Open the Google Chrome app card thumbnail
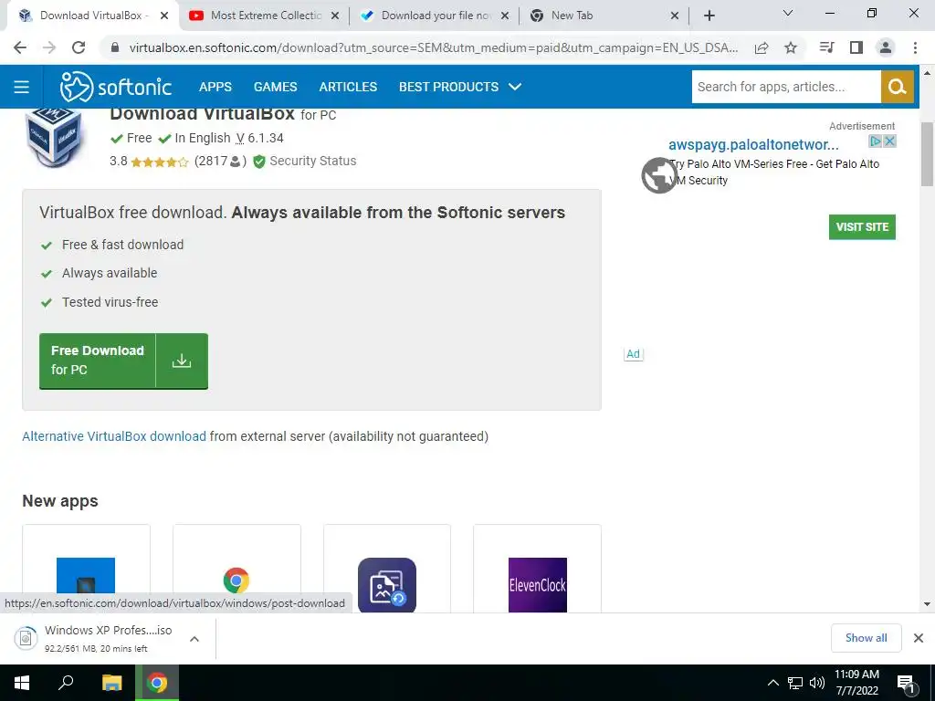 click(236, 581)
